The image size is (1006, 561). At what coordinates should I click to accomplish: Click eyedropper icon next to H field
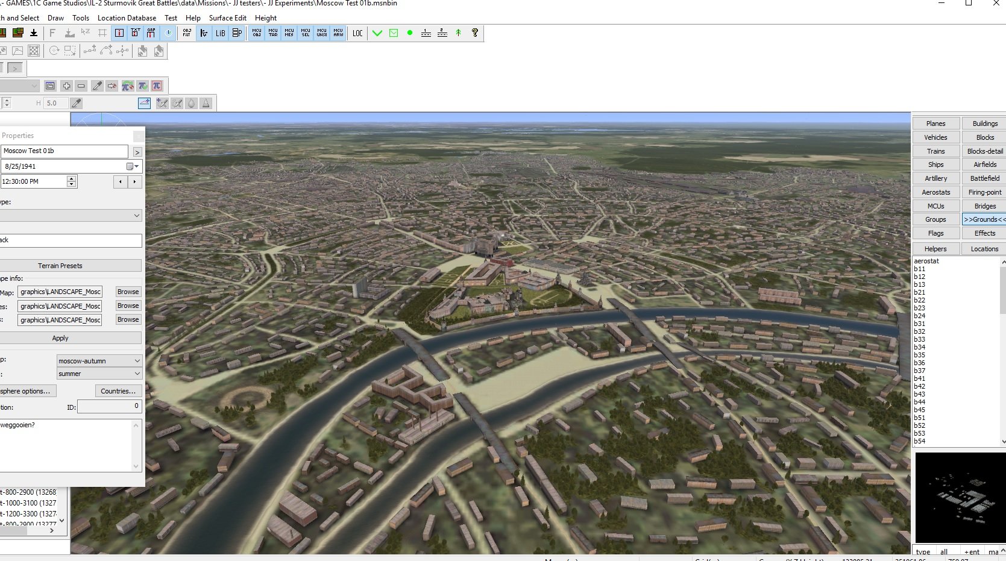pos(77,103)
